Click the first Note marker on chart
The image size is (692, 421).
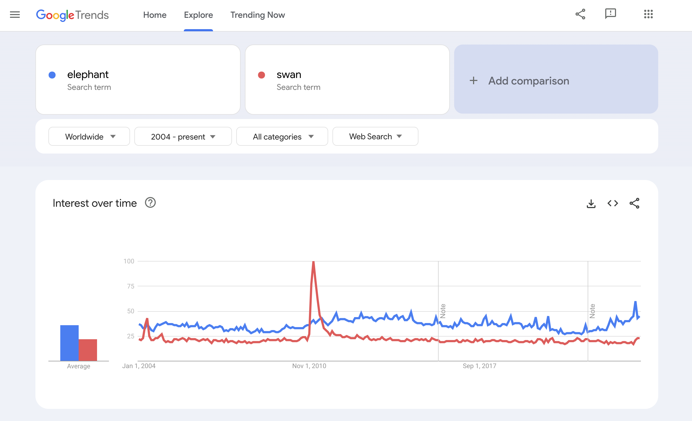point(443,311)
